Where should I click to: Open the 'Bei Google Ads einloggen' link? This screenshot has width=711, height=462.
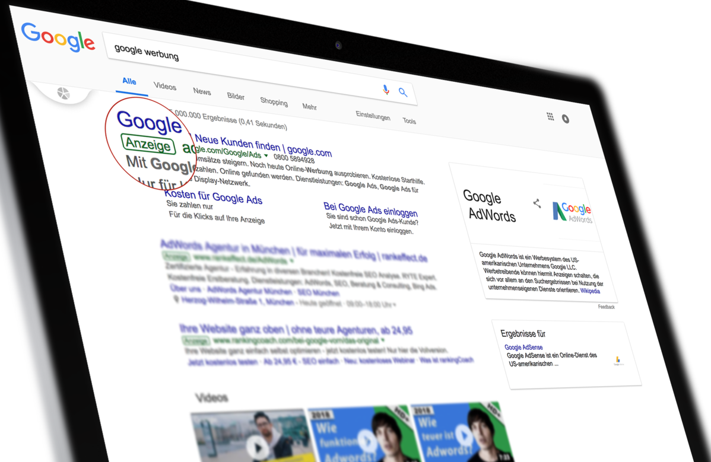point(370,209)
